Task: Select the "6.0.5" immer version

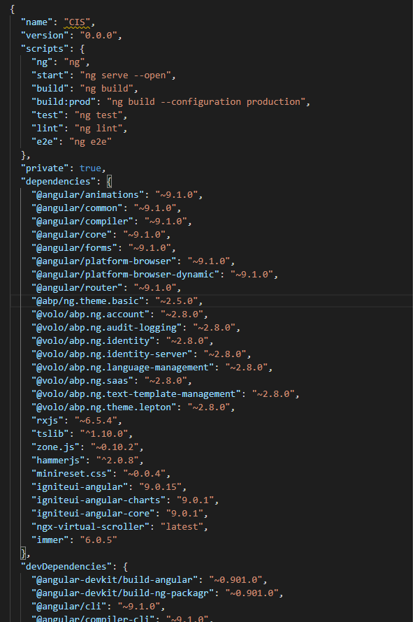Action: click(x=99, y=540)
